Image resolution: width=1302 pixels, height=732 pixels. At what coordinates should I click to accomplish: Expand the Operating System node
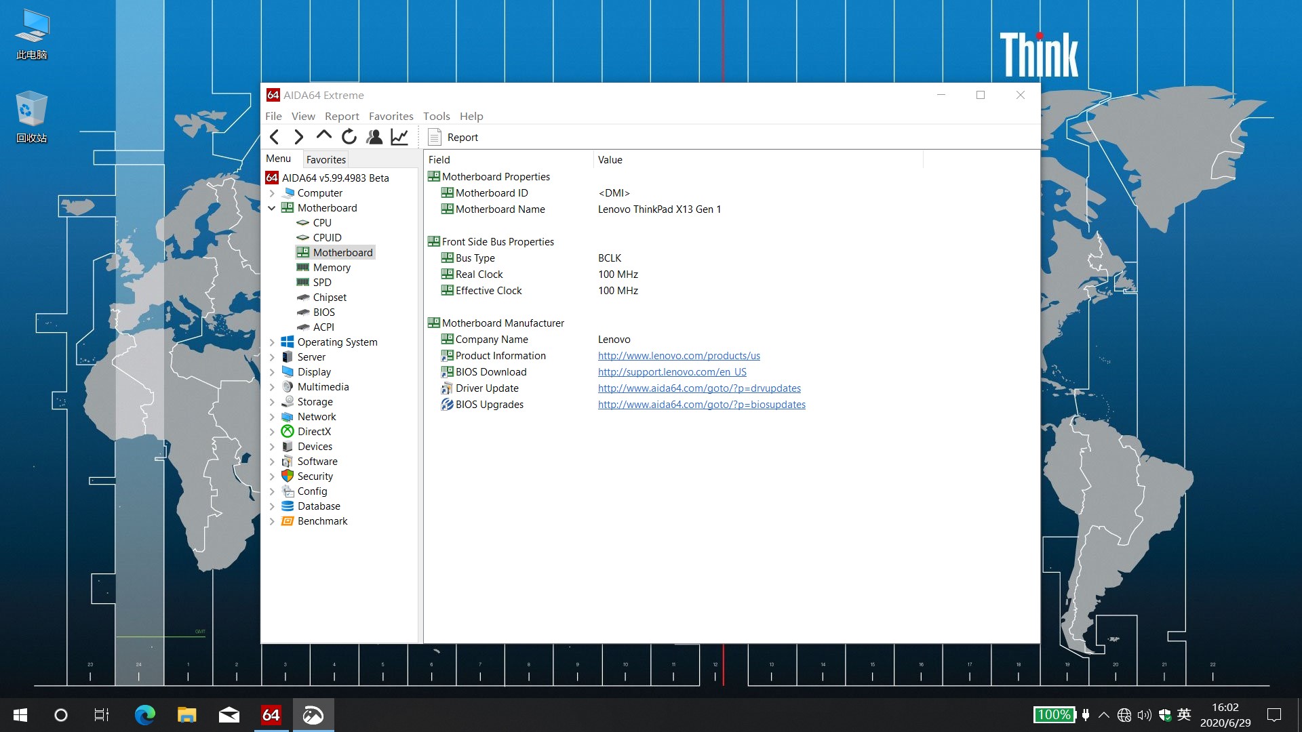click(x=272, y=342)
